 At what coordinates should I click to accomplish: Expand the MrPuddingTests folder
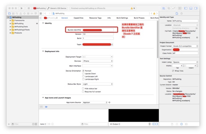(10, 27)
